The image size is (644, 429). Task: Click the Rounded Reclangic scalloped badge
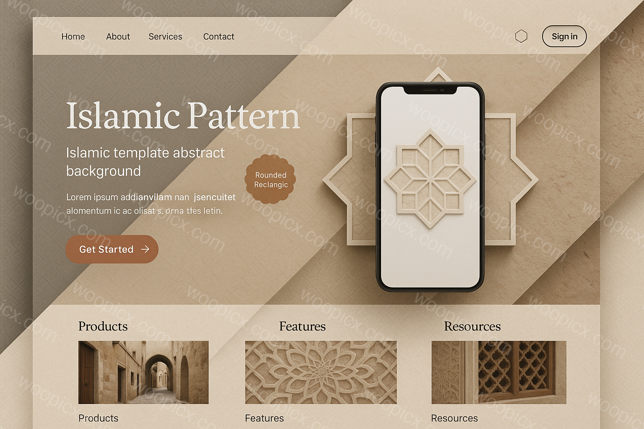(x=270, y=179)
